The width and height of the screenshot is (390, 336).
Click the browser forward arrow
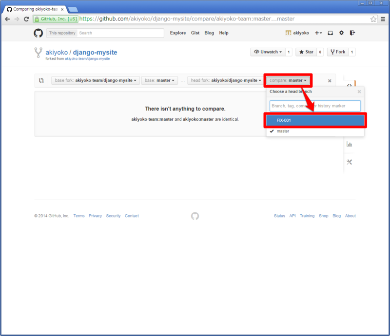[17, 19]
